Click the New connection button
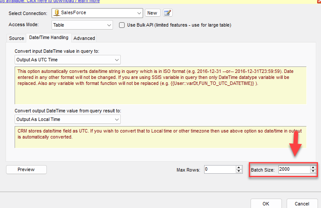Image resolution: width=321 pixels, height=208 pixels. click(152, 13)
